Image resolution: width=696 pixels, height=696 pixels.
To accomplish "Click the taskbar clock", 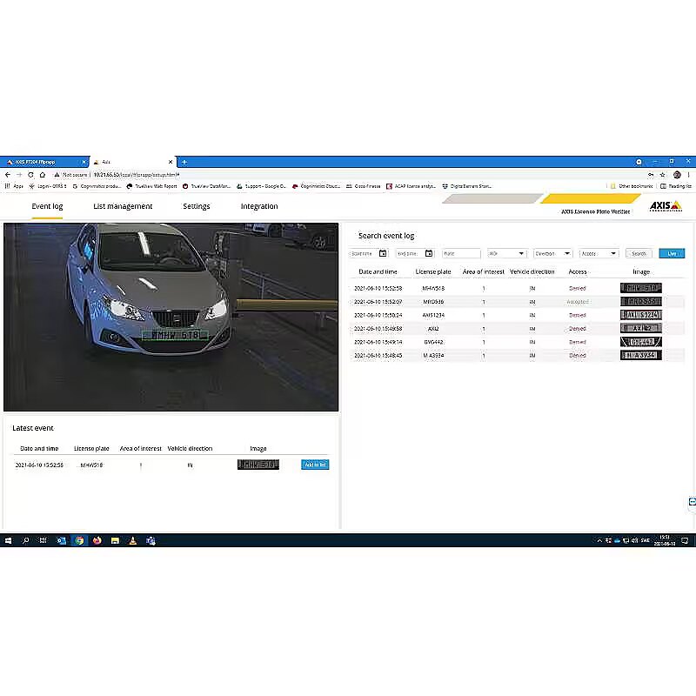I will [x=665, y=540].
